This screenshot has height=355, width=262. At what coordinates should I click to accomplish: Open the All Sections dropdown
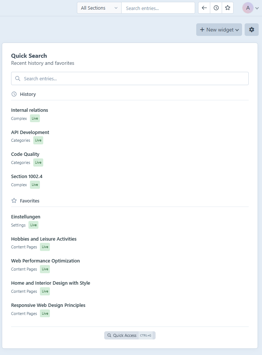click(x=99, y=7)
